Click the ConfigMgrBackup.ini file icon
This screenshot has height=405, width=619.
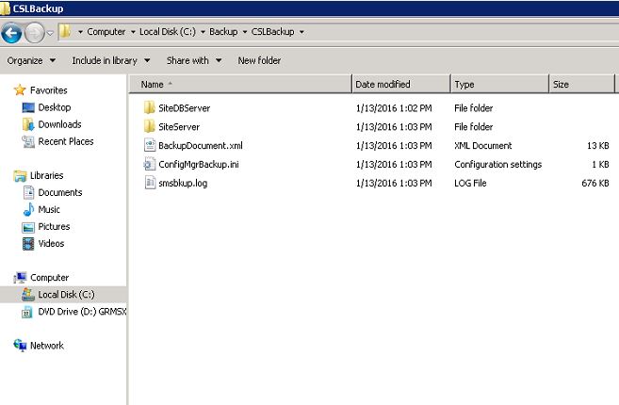[x=149, y=165]
